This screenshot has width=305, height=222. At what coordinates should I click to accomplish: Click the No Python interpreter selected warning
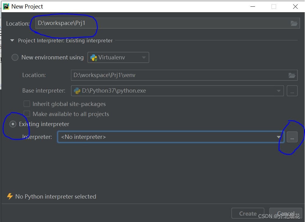pyautogui.click(x=56, y=196)
